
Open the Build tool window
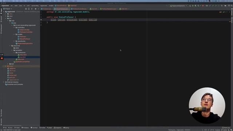click(50, 128)
